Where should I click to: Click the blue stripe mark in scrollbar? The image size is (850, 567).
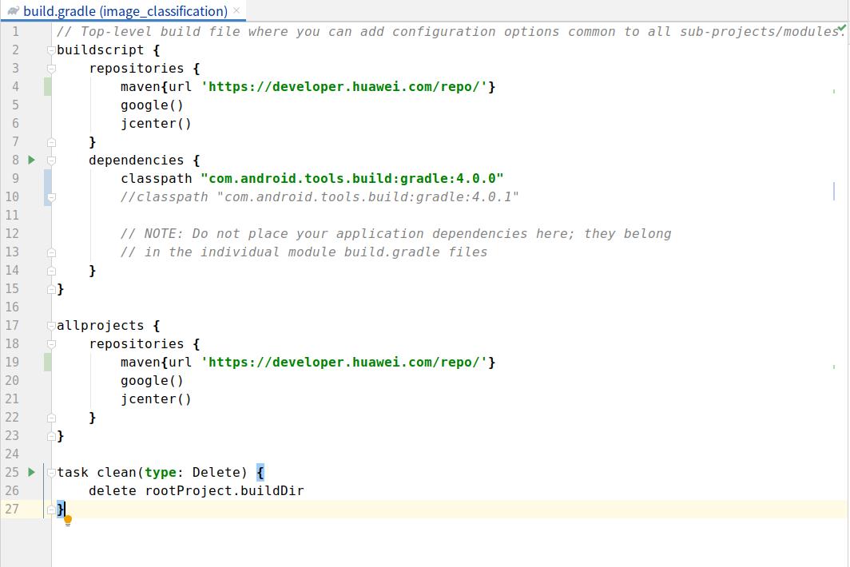(x=834, y=190)
